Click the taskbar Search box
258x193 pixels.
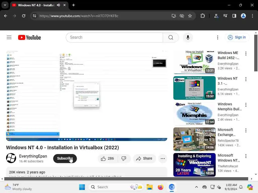(x=116, y=187)
